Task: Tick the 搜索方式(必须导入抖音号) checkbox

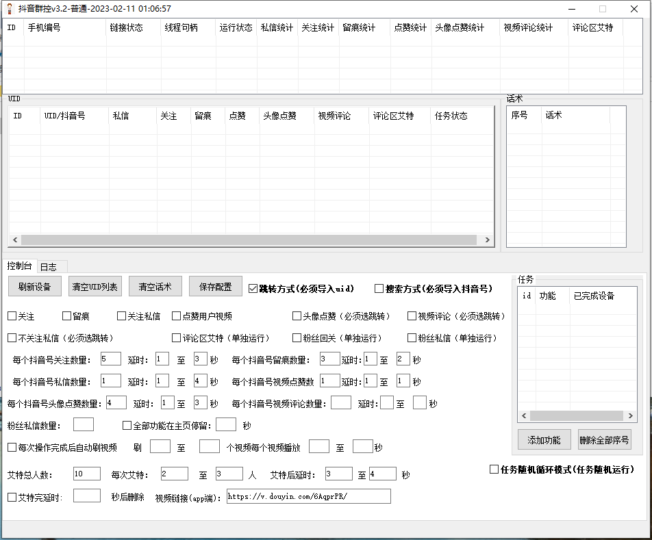Action: pyautogui.click(x=379, y=289)
